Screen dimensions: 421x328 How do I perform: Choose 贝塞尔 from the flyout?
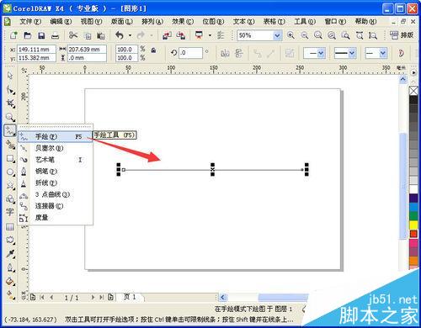(x=56, y=148)
